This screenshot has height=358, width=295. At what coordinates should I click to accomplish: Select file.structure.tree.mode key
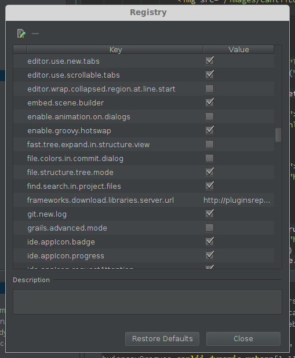pos(70,173)
